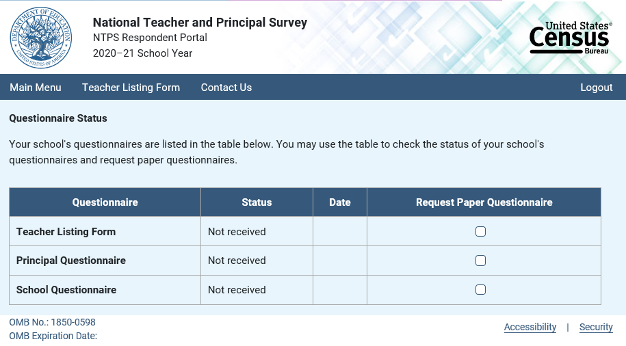Enable paper request for School Questionnaire
Screen dimensions: 626x346
coord(481,290)
